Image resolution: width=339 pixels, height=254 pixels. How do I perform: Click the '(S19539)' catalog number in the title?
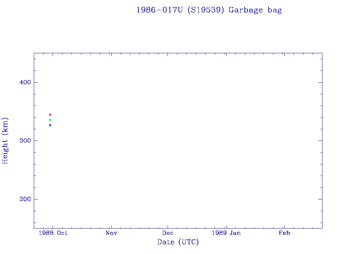click(206, 10)
